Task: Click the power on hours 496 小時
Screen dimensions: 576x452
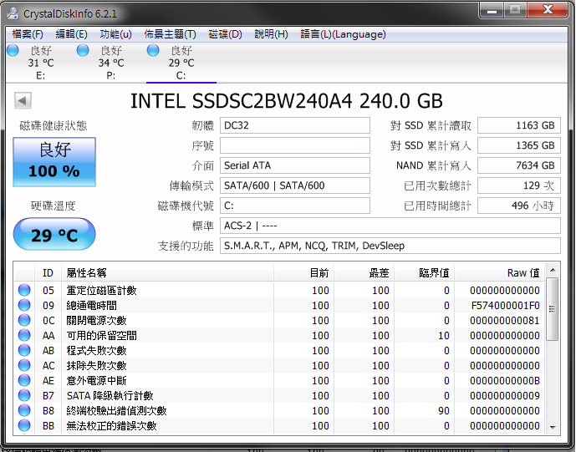Action: click(518, 206)
